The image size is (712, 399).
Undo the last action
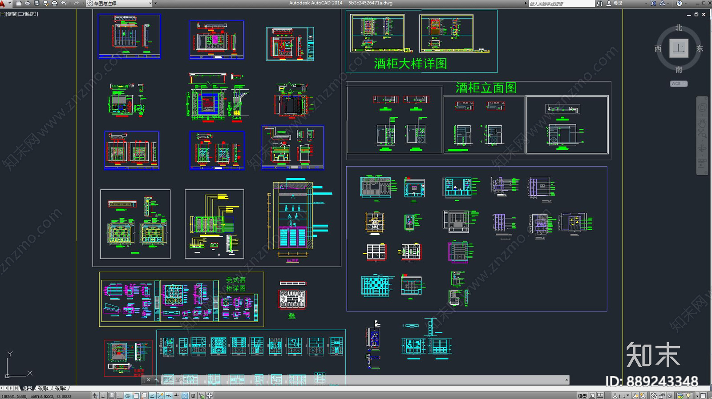pyautogui.click(x=64, y=3)
